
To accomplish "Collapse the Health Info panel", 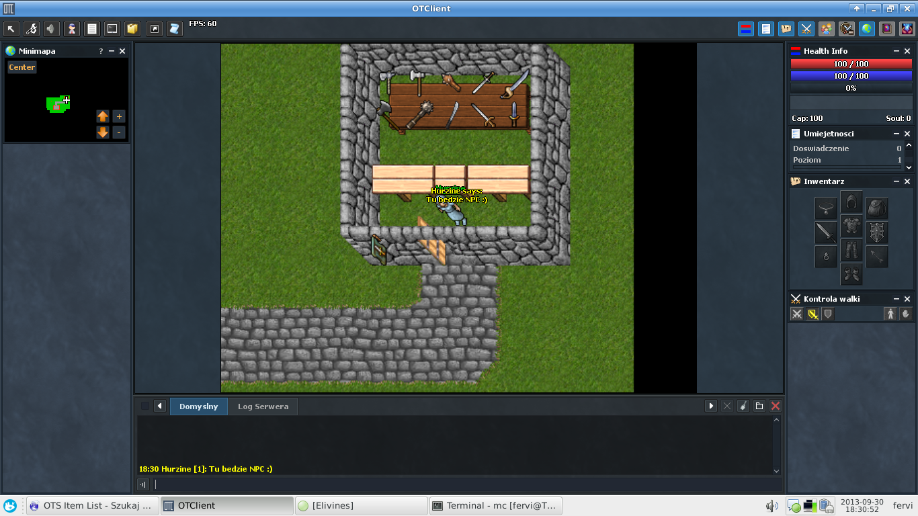I will (x=896, y=51).
